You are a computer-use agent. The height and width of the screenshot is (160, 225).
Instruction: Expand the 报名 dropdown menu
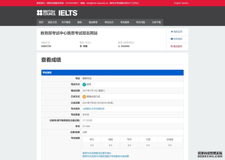[80, 22]
